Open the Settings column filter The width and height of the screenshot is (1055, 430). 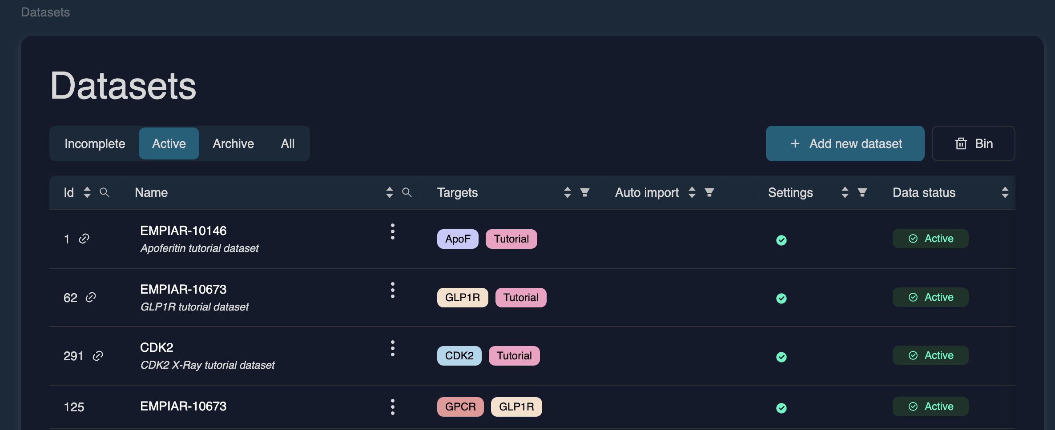[x=862, y=192]
